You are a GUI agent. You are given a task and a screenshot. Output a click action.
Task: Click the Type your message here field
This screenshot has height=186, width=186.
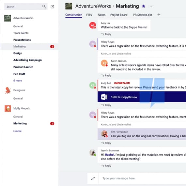point(142,178)
